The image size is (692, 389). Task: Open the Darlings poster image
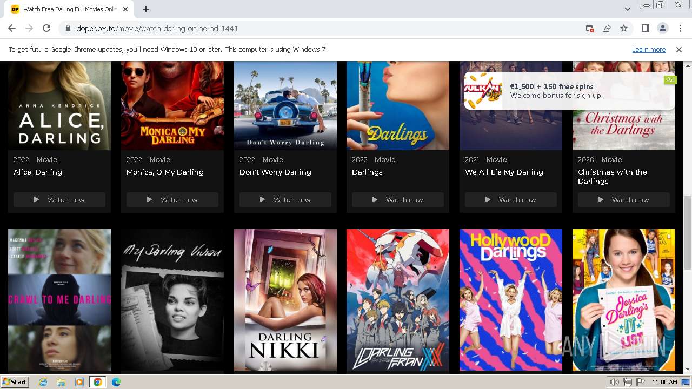point(398,105)
